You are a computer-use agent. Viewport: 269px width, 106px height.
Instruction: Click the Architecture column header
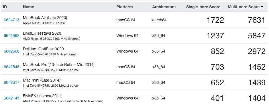click(164, 7)
